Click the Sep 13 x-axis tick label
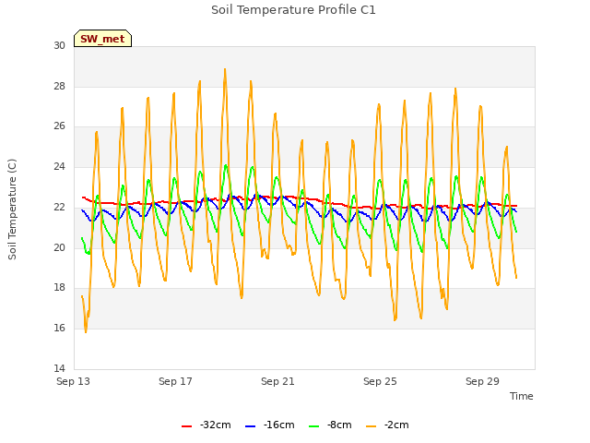This screenshot has height=443, width=590. click(x=74, y=381)
